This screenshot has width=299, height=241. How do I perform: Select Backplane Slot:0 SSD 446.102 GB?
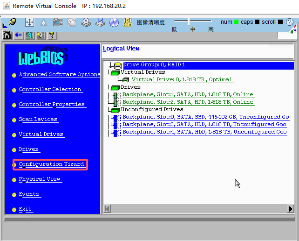(x=206, y=117)
